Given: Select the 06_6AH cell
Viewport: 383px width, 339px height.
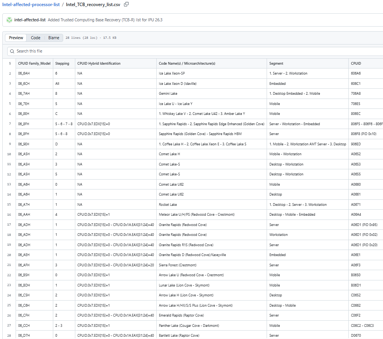Looking at the screenshot, I should [x=34, y=73].
